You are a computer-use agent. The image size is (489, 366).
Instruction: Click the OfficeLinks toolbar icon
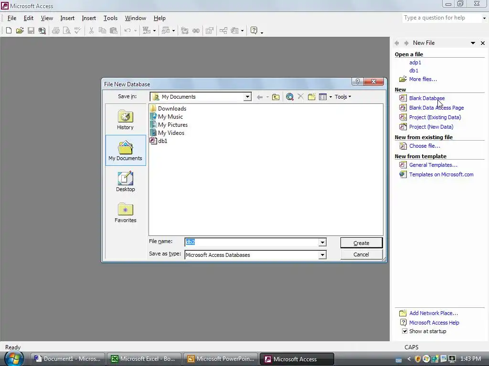[x=146, y=30]
